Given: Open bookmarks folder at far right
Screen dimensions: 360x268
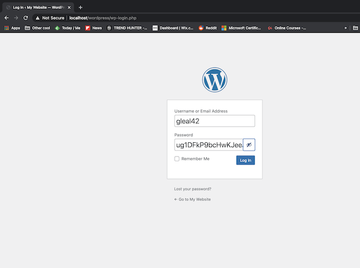Looking at the screenshot, I should pos(355,28).
